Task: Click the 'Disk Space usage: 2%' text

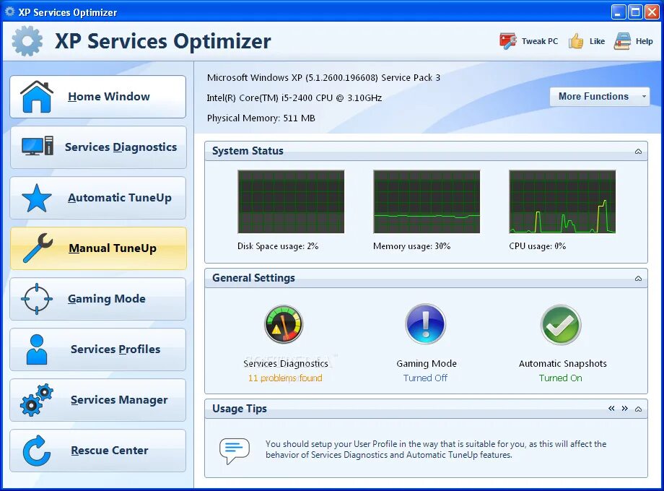Action: pos(278,246)
